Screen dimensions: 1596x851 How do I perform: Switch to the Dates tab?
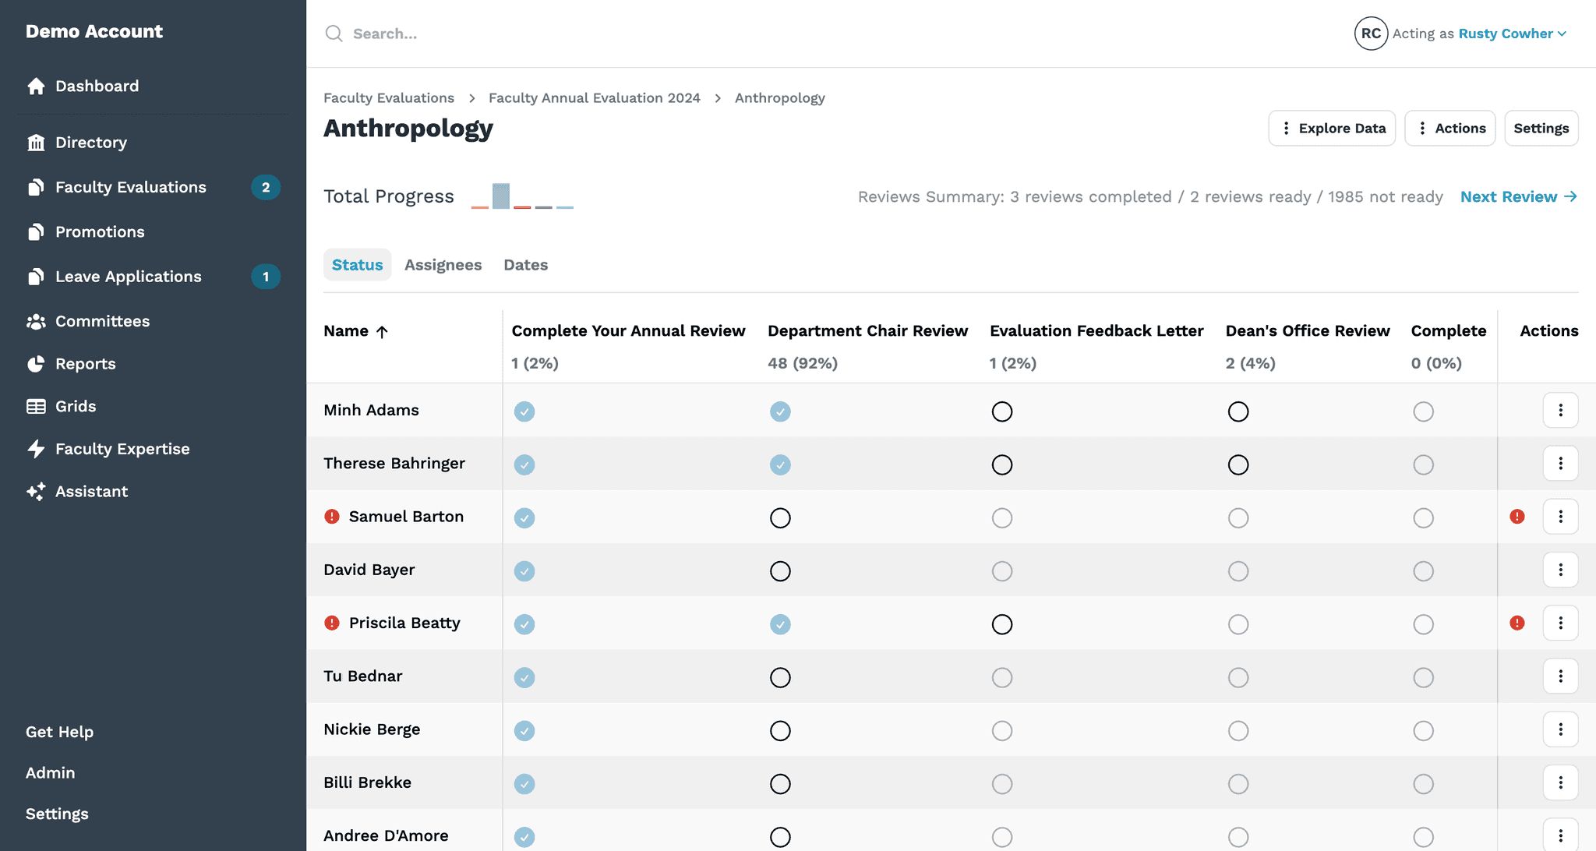[x=525, y=265]
